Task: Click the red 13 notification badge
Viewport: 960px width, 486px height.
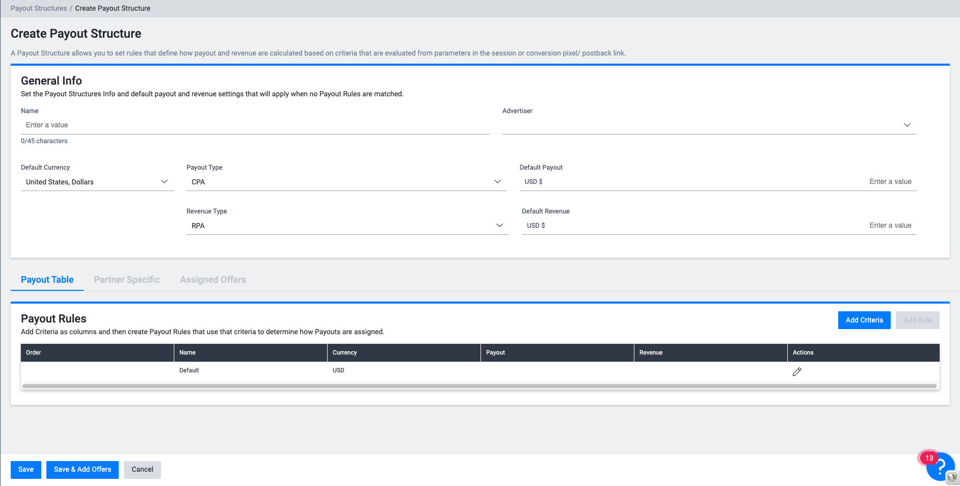Action: (929, 458)
